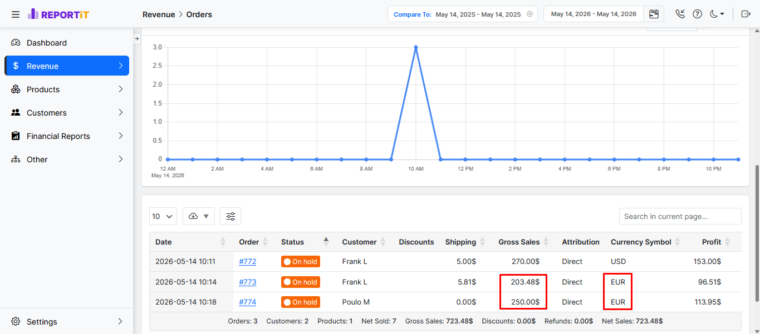The height and width of the screenshot is (334, 760).
Task: Click the Settings gear icon
Action: pos(16,321)
